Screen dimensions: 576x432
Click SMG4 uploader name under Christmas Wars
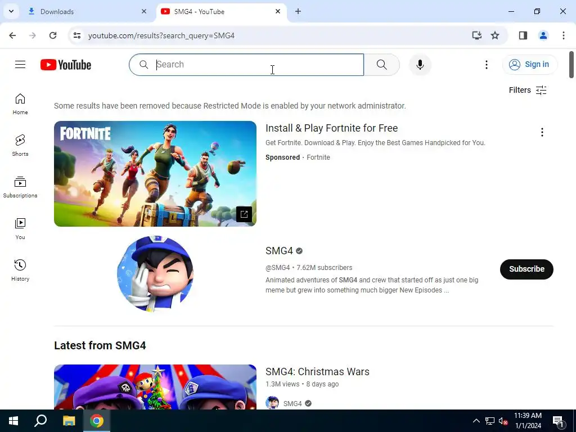click(x=292, y=403)
